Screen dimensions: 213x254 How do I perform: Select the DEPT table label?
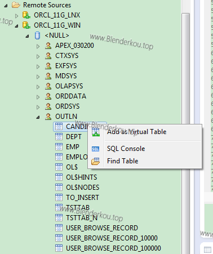pyautogui.click(x=74, y=137)
